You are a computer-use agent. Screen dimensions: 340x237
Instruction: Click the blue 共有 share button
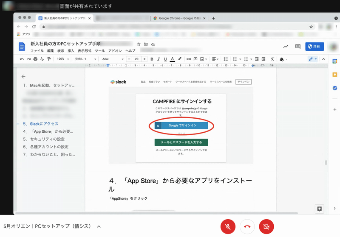(x=315, y=47)
